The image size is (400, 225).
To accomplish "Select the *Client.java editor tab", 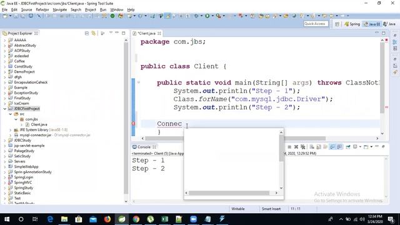I will (x=146, y=33).
